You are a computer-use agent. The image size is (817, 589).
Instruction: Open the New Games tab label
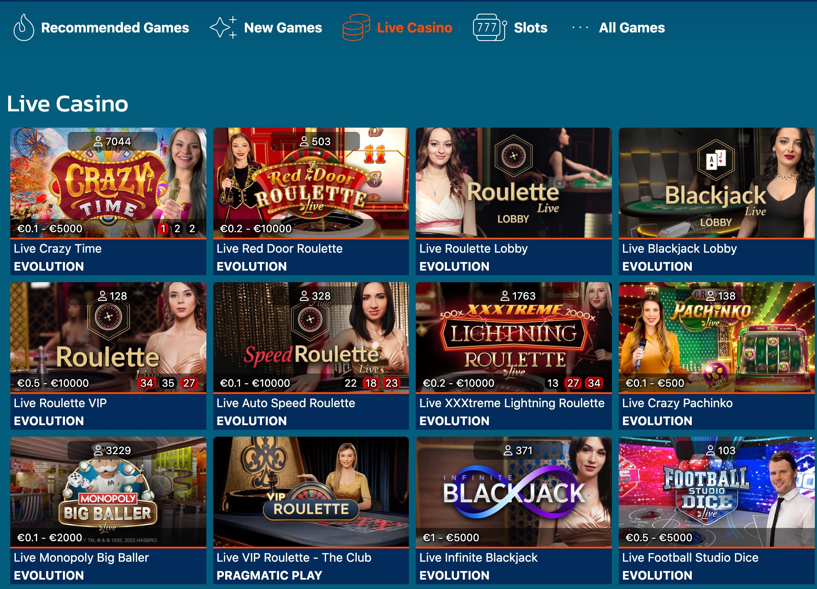click(x=283, y=28)
